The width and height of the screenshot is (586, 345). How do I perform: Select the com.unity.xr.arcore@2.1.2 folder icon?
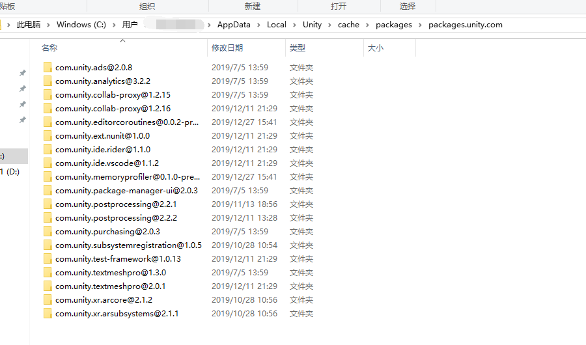point(48,300)
